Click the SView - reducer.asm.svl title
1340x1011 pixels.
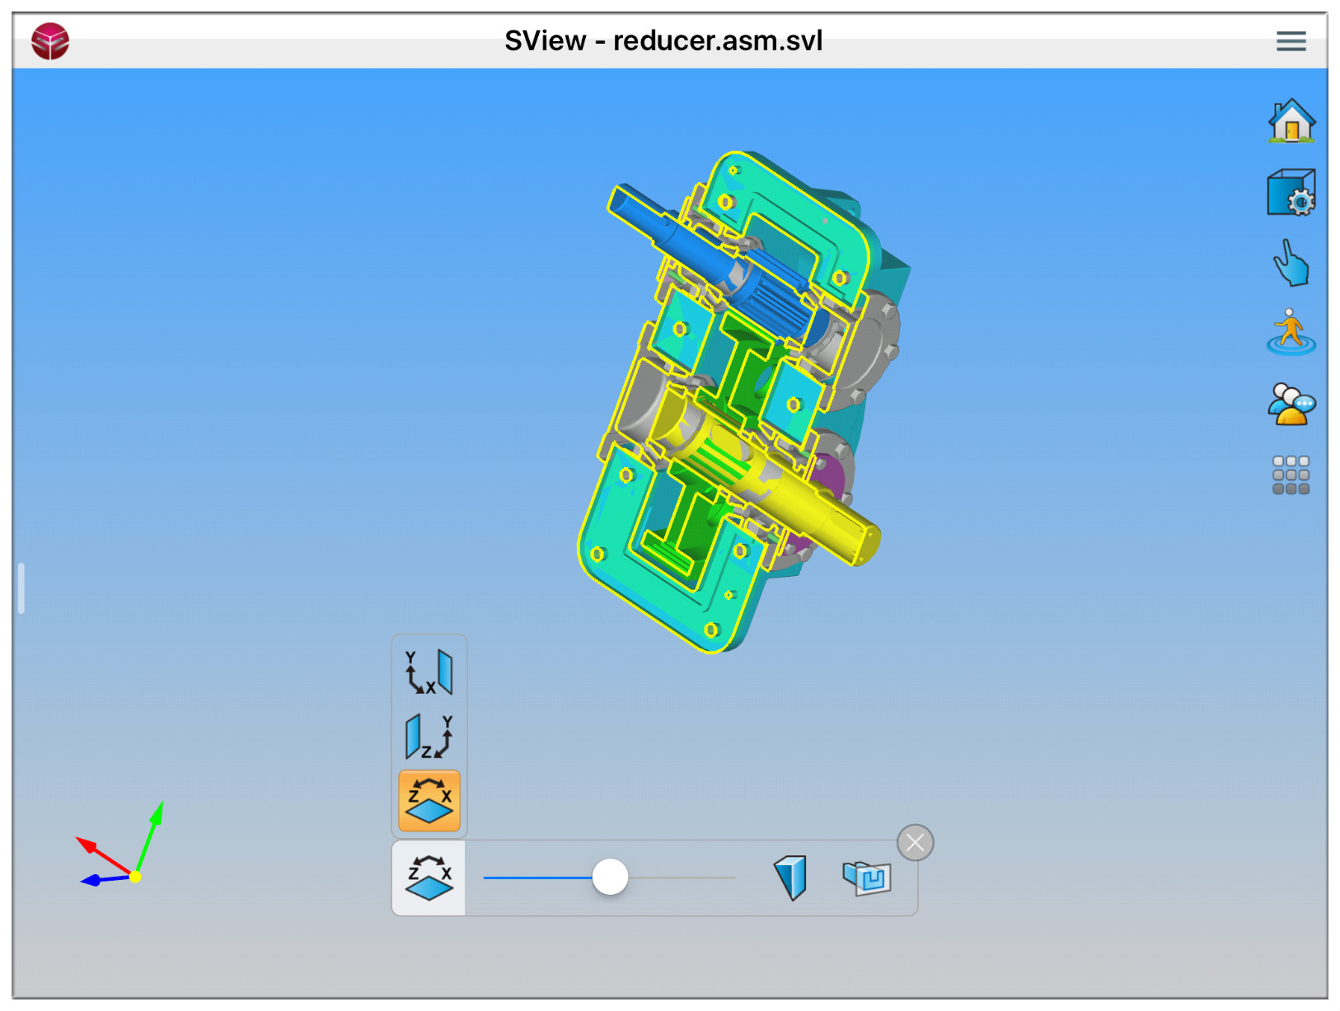663,40
